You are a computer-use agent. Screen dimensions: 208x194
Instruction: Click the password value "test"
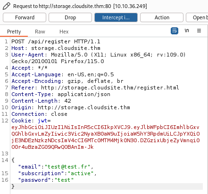click(64, 180)
